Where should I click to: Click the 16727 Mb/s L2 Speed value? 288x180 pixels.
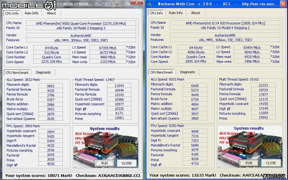[x=108, y=53]
